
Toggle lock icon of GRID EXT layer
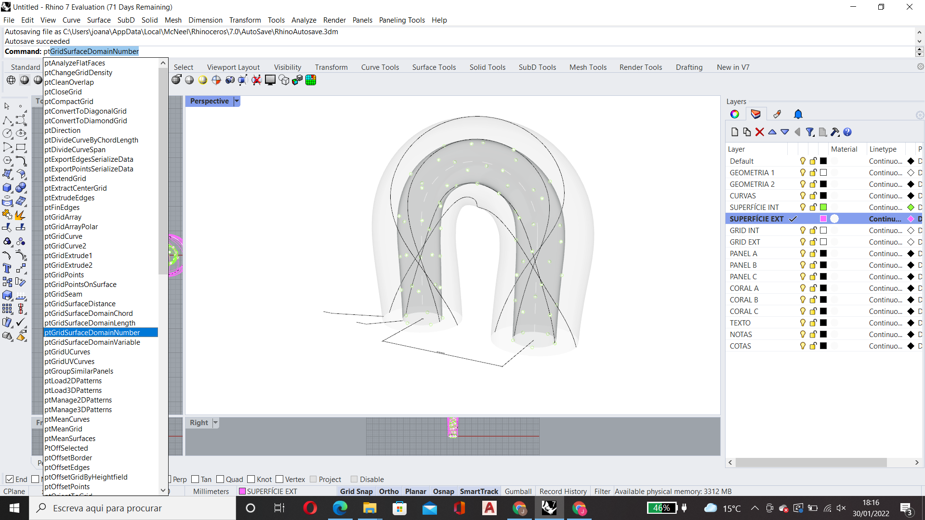pos(813,242)
